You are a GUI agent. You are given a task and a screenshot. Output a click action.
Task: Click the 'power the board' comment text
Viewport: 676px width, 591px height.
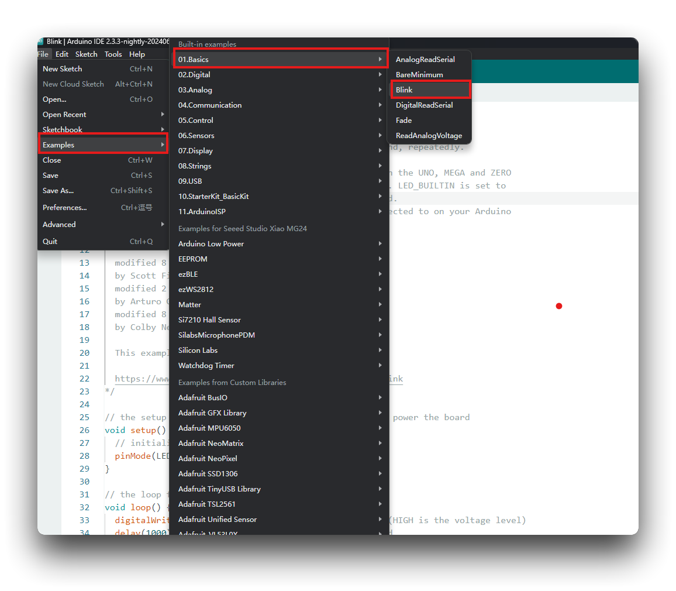[431, 417]
